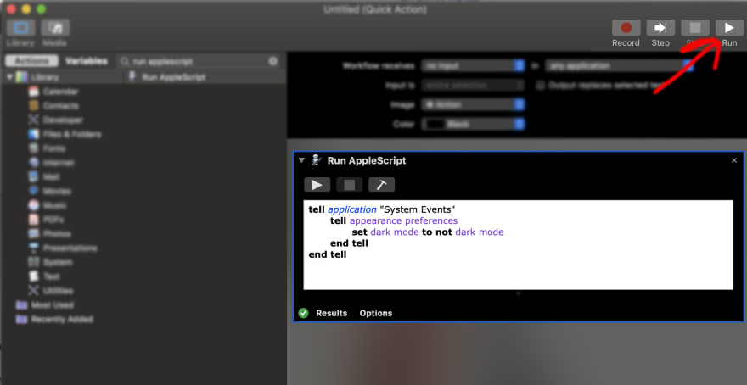Show the Results panel

click(x=332, y=313)
